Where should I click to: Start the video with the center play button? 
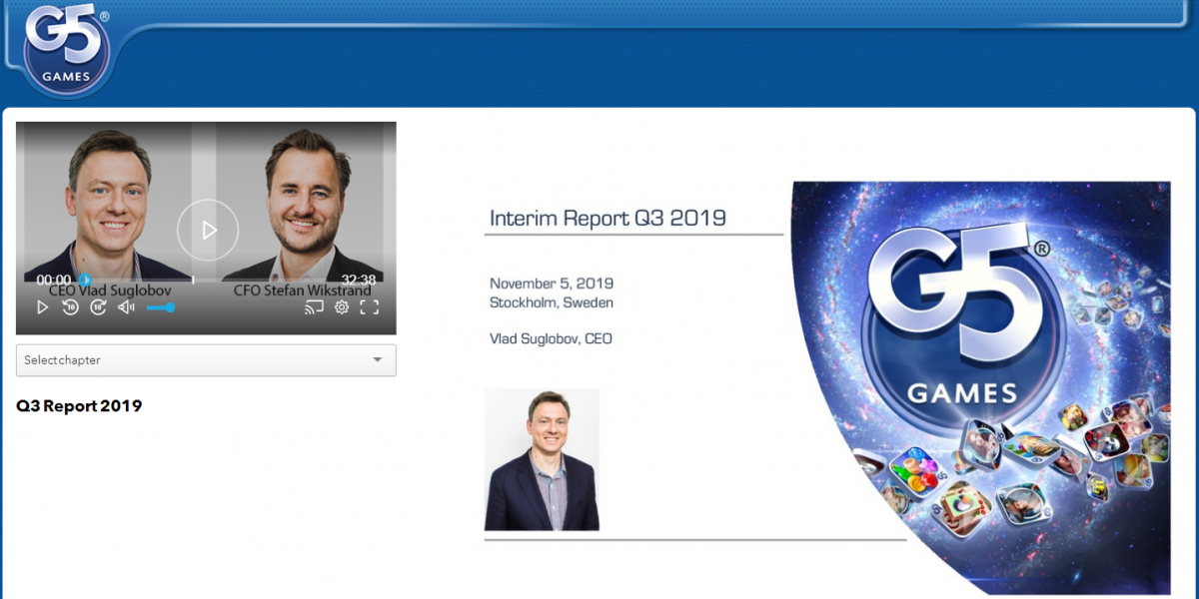208,231
